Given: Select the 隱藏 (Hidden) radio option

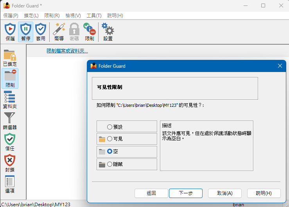Looking at the screenshot, I should coord(110,164).
